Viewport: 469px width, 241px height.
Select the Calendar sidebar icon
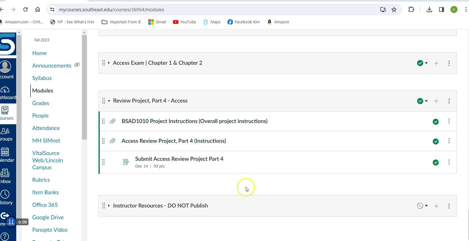pyautogui.click(x=5, y=152)
